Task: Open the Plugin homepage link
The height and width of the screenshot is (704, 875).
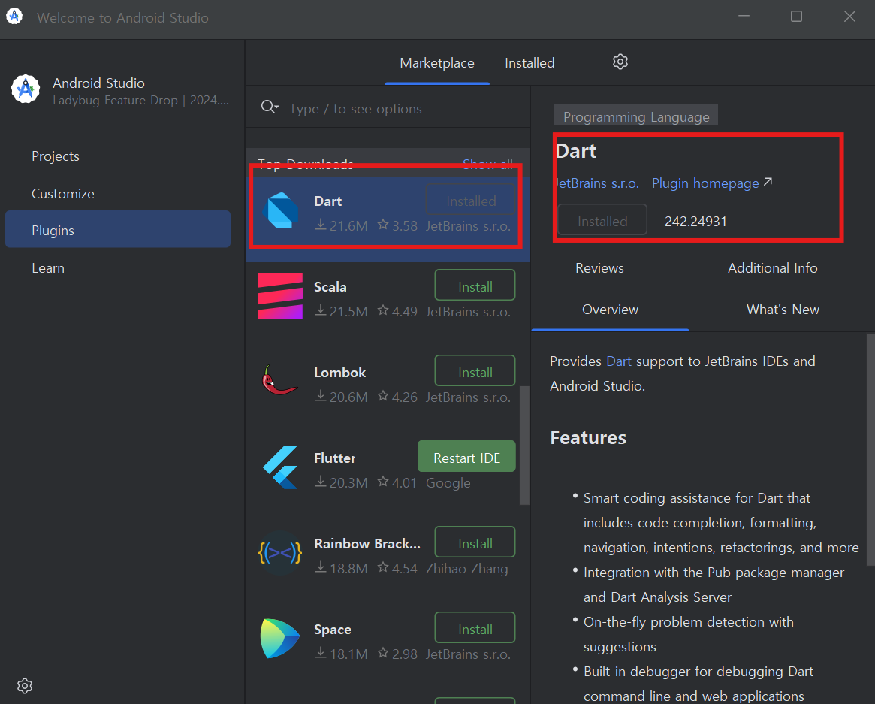Action: [x=705, y=183]
